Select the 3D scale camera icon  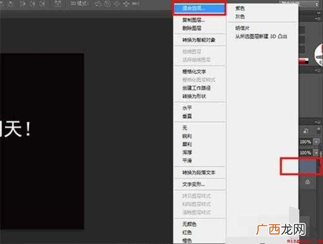coord(136,4)
